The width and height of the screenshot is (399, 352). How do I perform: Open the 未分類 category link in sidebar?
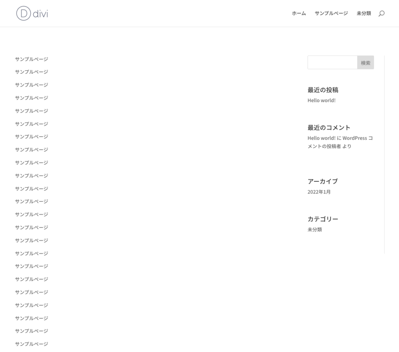[x=314, y=230]
